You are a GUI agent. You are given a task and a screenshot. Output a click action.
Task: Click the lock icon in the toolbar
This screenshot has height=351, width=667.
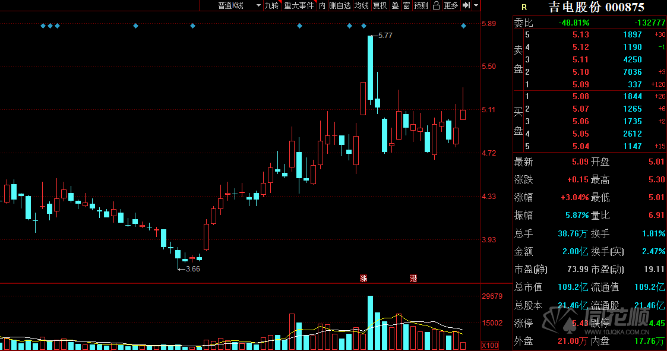tap(436, 5)
